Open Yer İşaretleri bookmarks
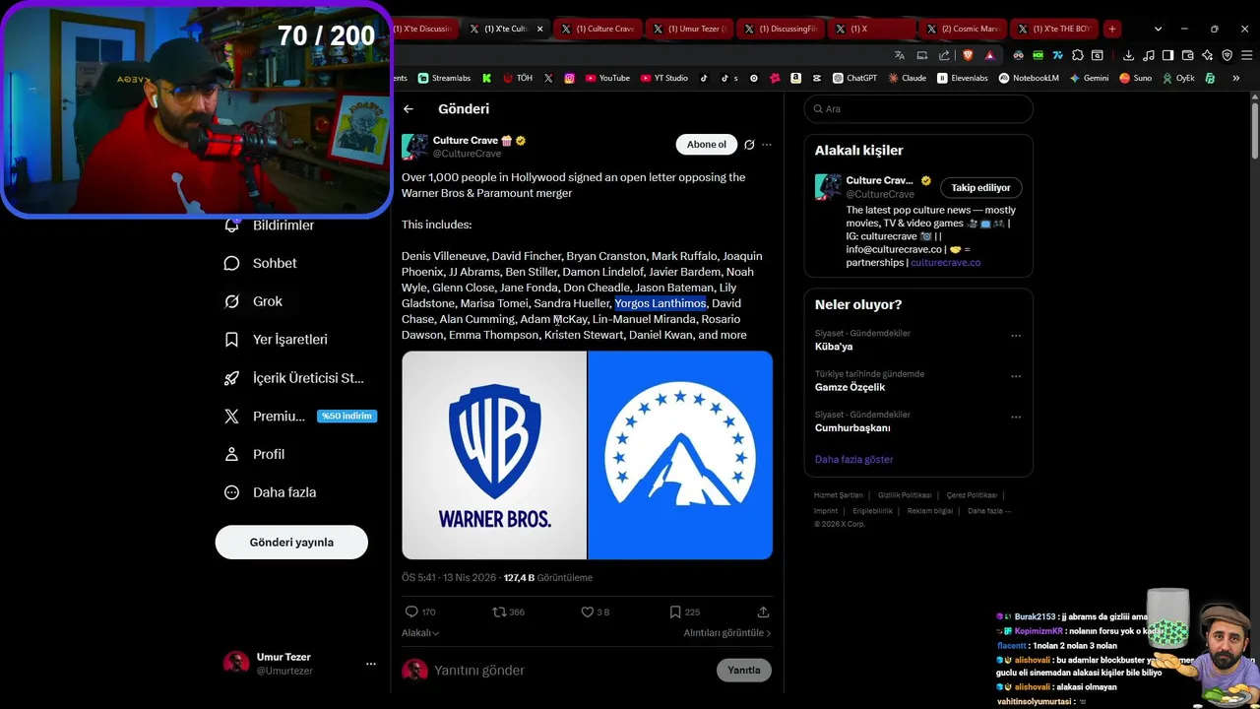The width and height of the screenshot is (1260, 709). (277, 340)
